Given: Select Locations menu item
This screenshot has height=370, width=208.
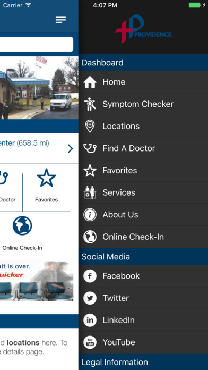Looking at the screenshot, I should (143, 126).
